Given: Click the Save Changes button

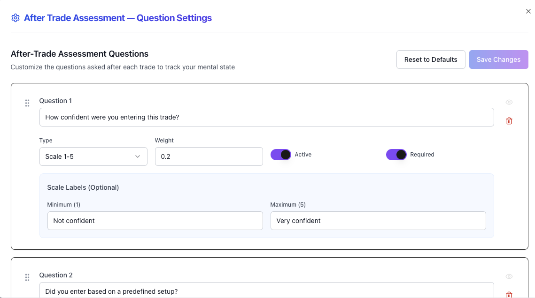Looking at the screenshot, I should [498, 60].
